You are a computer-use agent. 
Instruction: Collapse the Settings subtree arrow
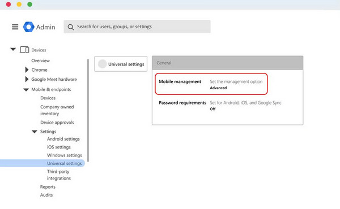pyautogui.click(x=35, y=132)
